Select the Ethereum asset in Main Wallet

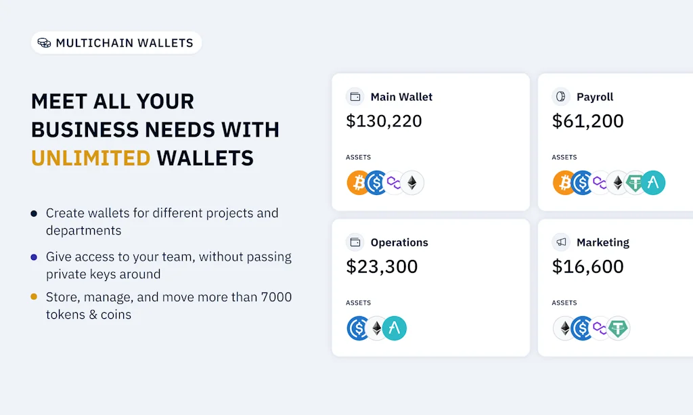[x=411, y=183]
